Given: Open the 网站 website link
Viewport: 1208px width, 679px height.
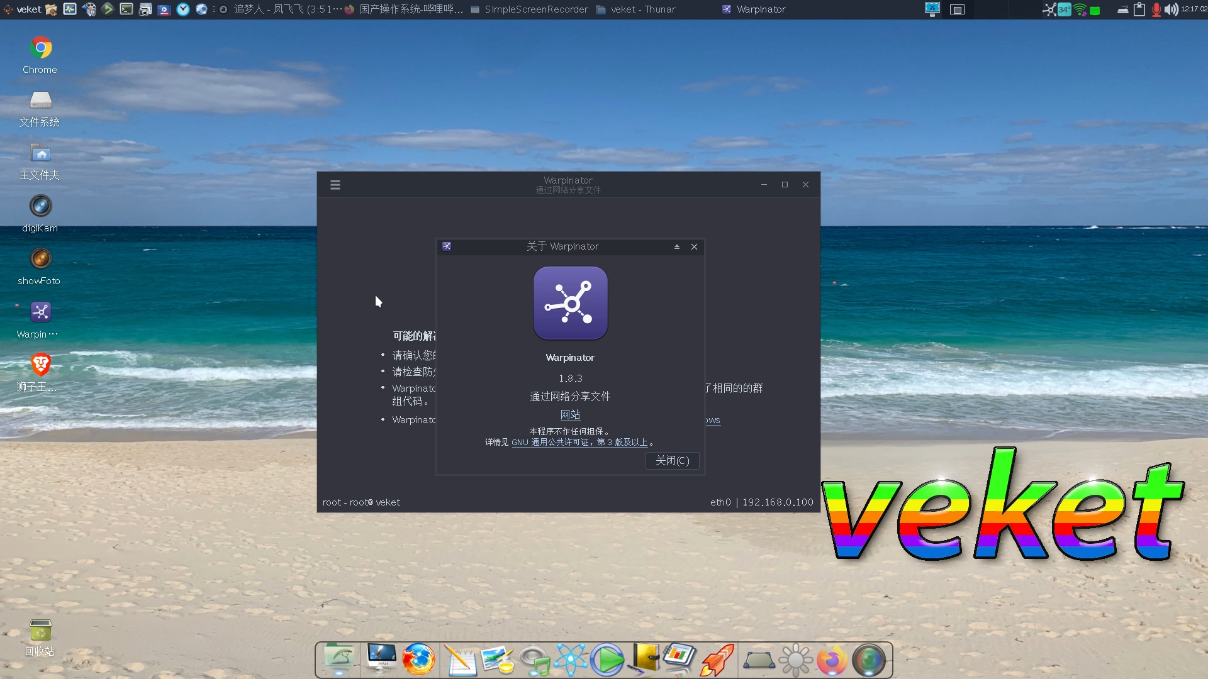Looking at the screenshot, I should 570,414.
